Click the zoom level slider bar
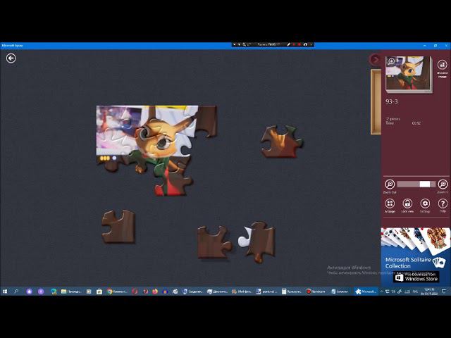This screenshot has width=451, height=338. pos(416,184)
